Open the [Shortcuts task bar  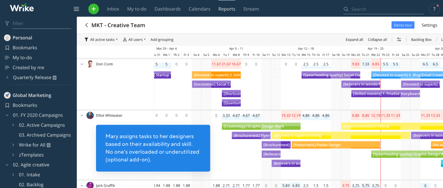tap(231, 93)
